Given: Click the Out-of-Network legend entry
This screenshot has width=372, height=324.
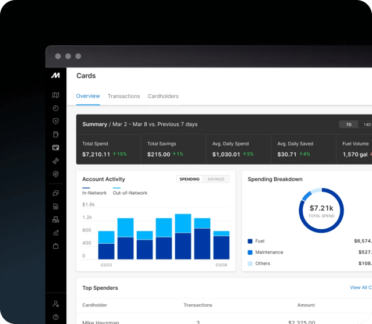Looking at the screenshot, I should tap(130, 193).
